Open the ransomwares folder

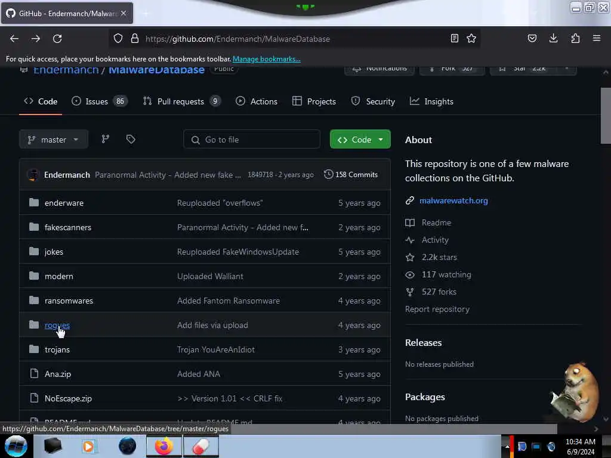point(69,301)
